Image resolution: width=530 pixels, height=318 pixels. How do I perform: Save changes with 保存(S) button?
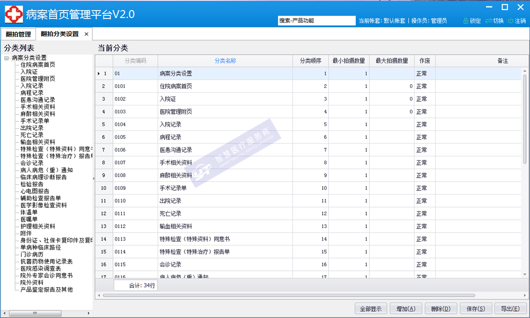(x=474, y=308)
